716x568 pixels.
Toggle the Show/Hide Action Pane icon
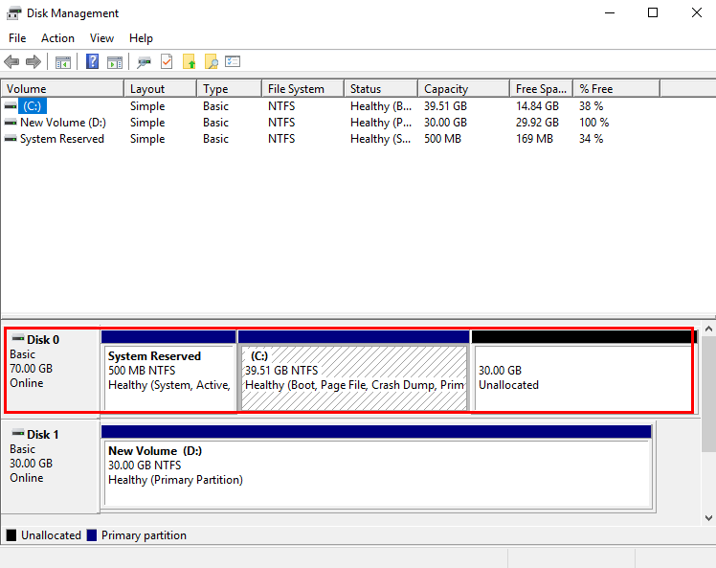[115, 62]
